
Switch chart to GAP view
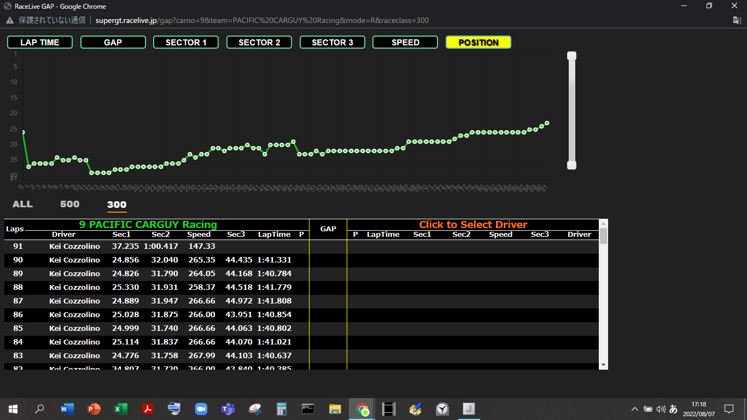pos(113,42)
